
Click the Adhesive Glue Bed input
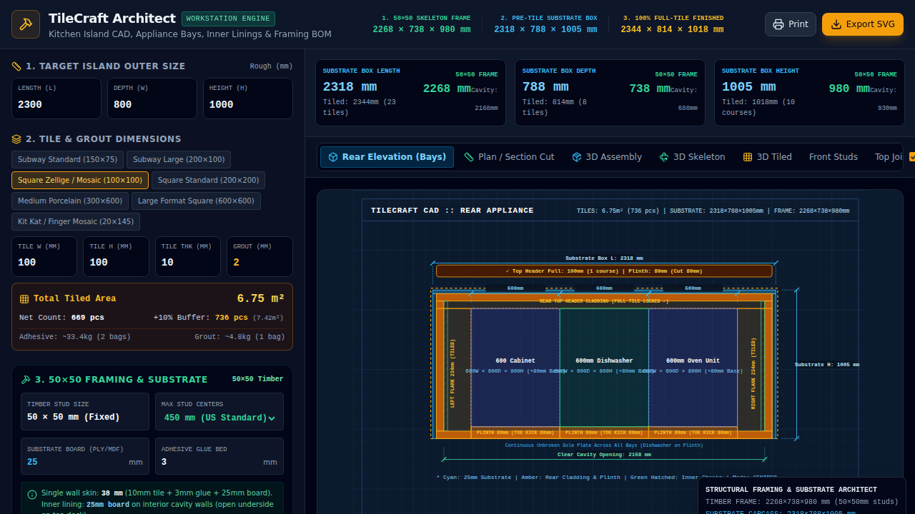click(x=209, y=462)
